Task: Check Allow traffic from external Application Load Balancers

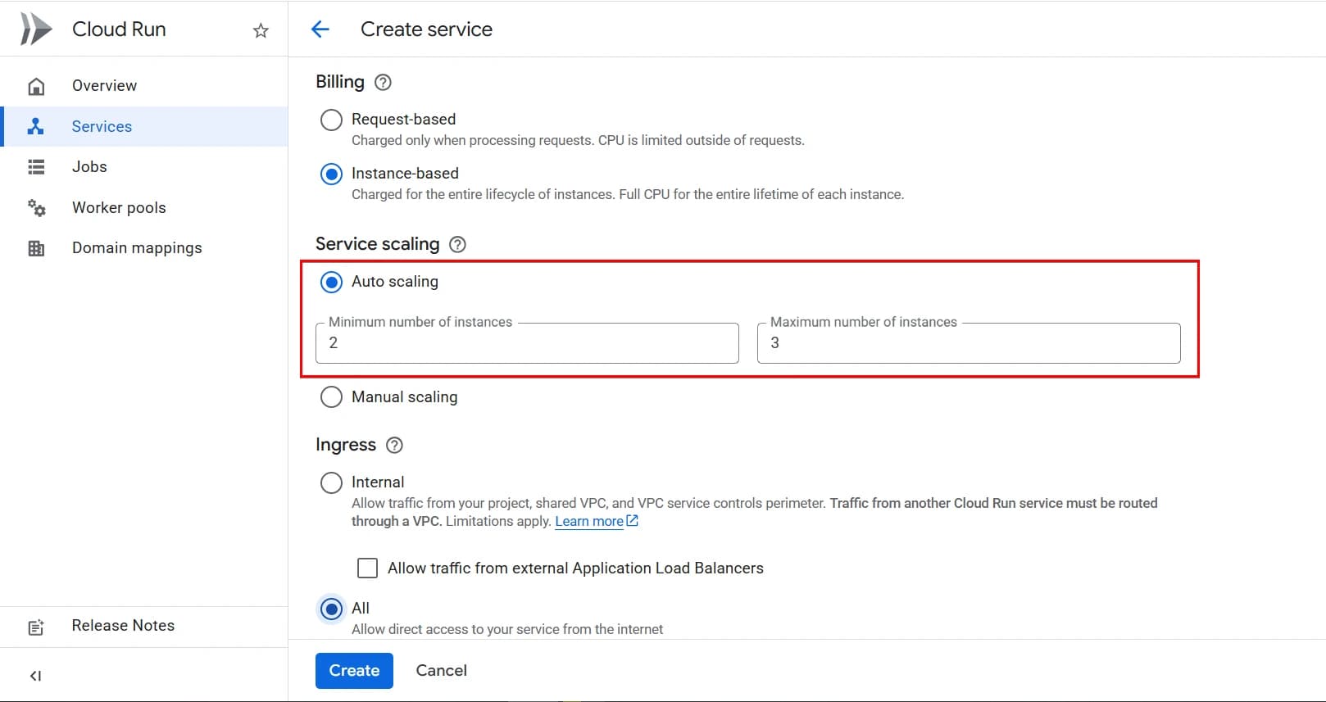Action: click(367, 568)
